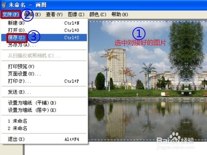207x155 pixels.
Task: Select 打印预览(V) menu entry
Action: [44, 66]
